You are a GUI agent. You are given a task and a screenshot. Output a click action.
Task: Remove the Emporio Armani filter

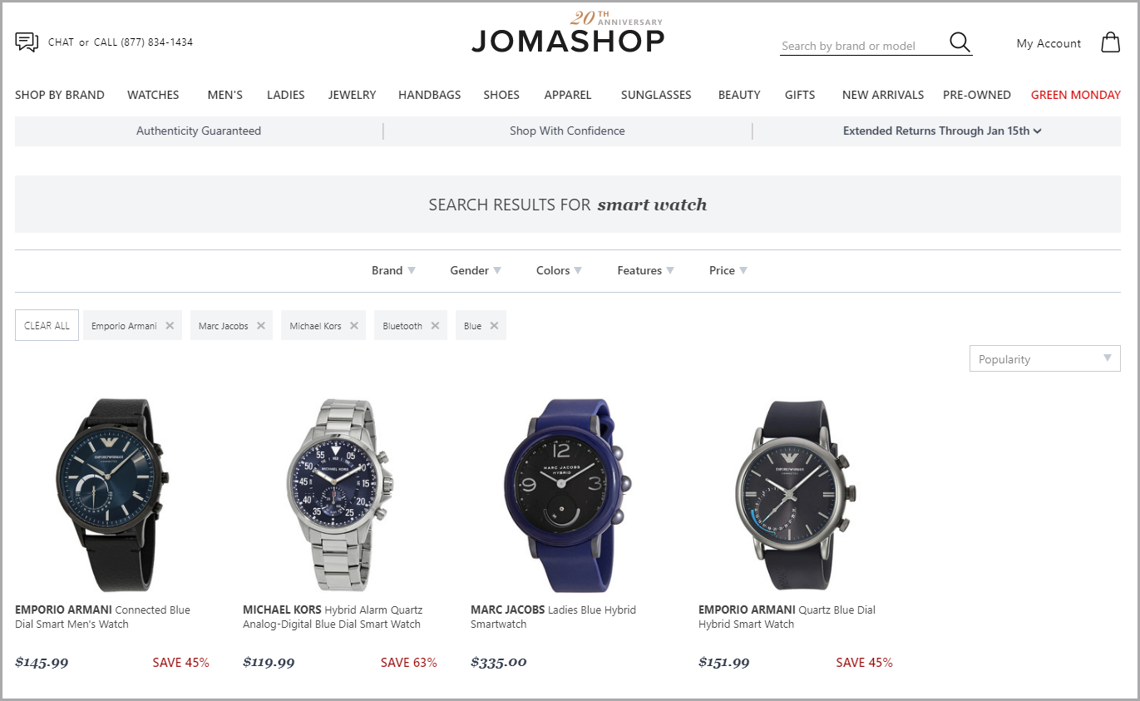point(170,326)
